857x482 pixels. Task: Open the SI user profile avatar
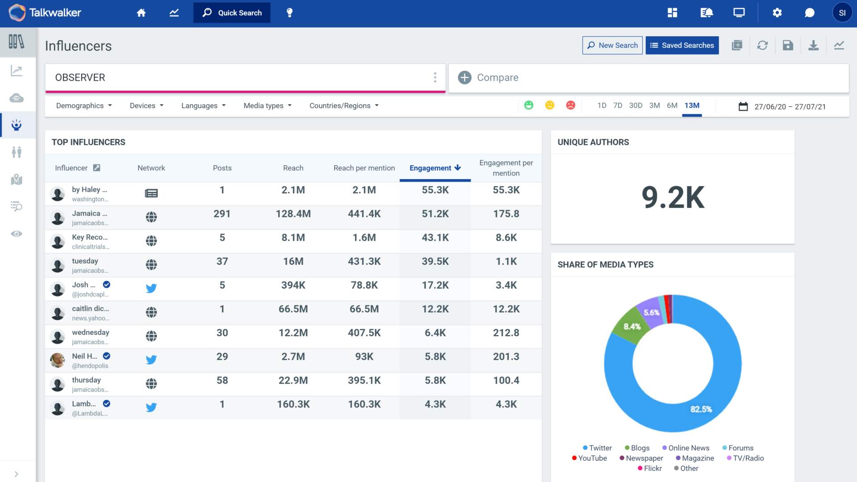point(842,12)
